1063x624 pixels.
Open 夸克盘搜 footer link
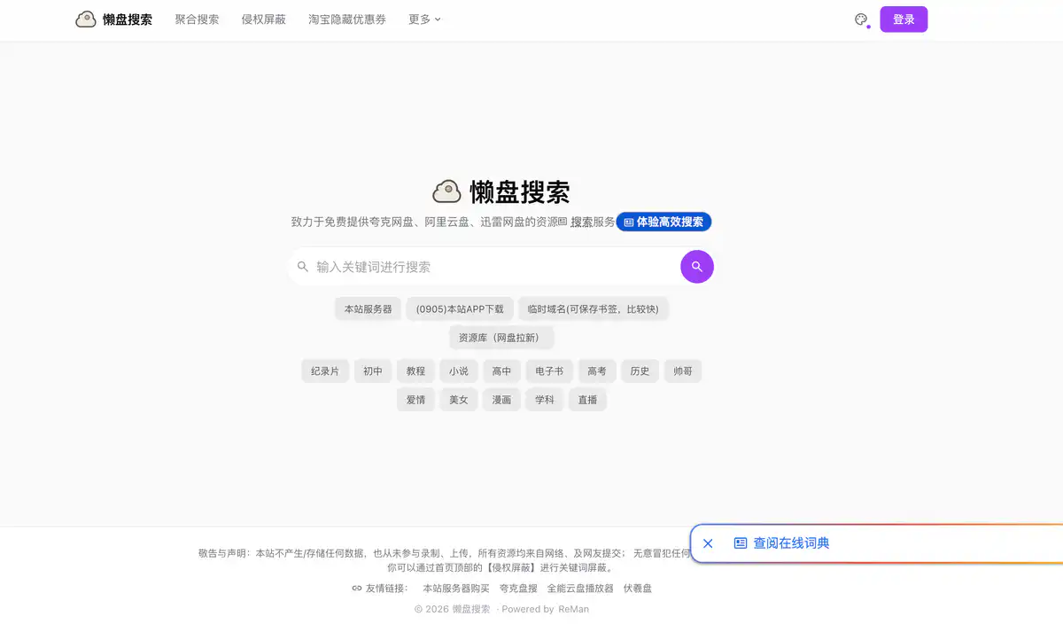(x=518, y=589)
